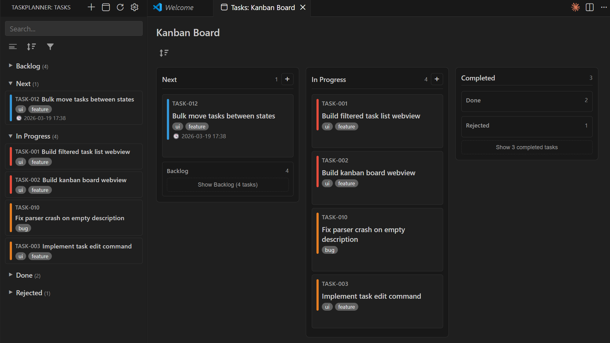Click the bug tag on the sidebar TASK-010 item
This screenshot has height=343, width=610.
coord(23,228)
